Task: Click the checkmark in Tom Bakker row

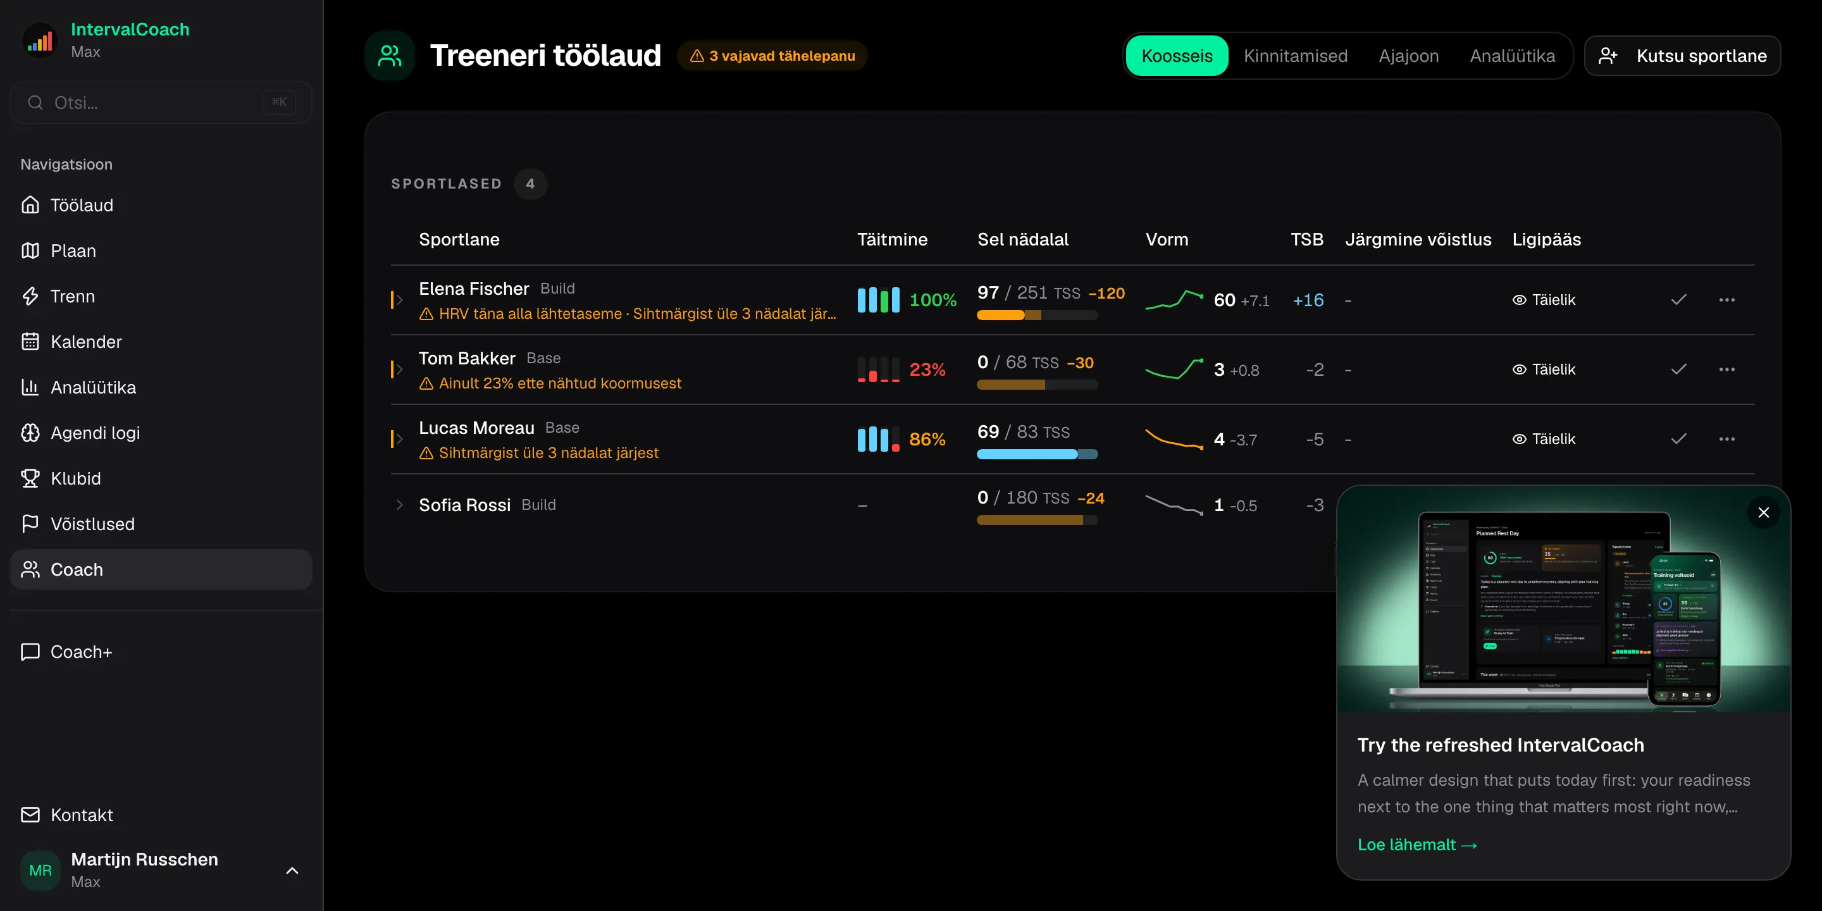Action: tap(1678, 369)
